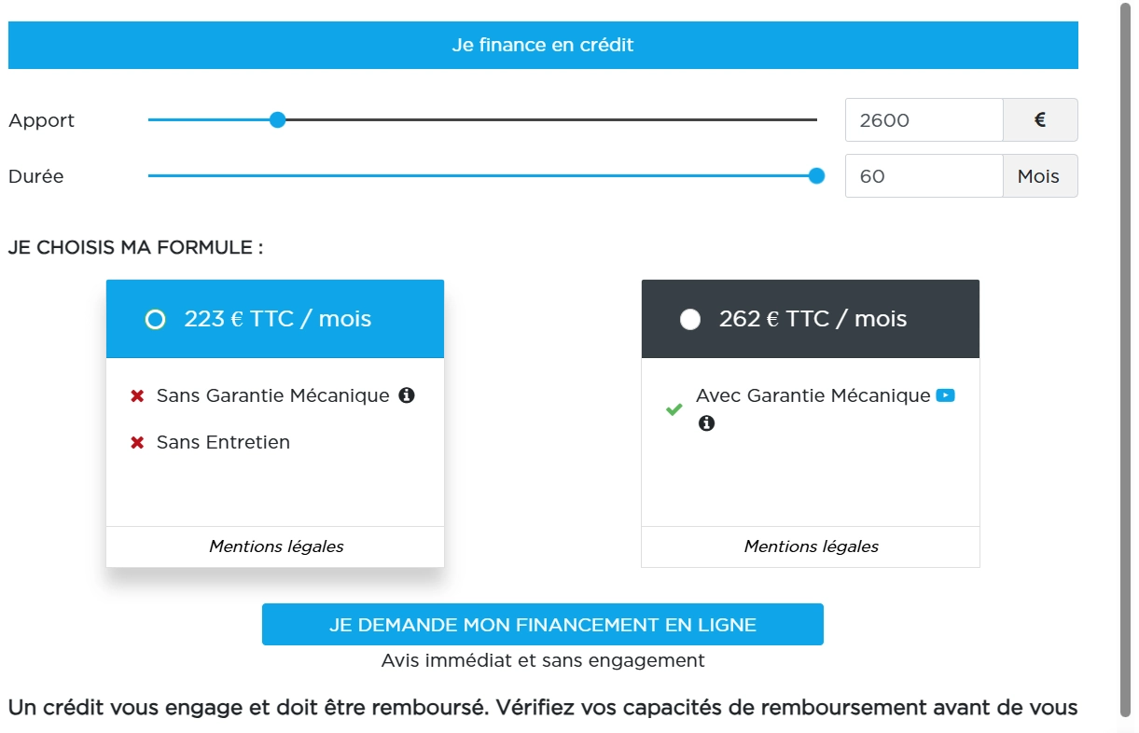The width and height of the screenshot is (1139, 733).
Task: Click the Mois unit label beside duration
Action: point(1040,176)
